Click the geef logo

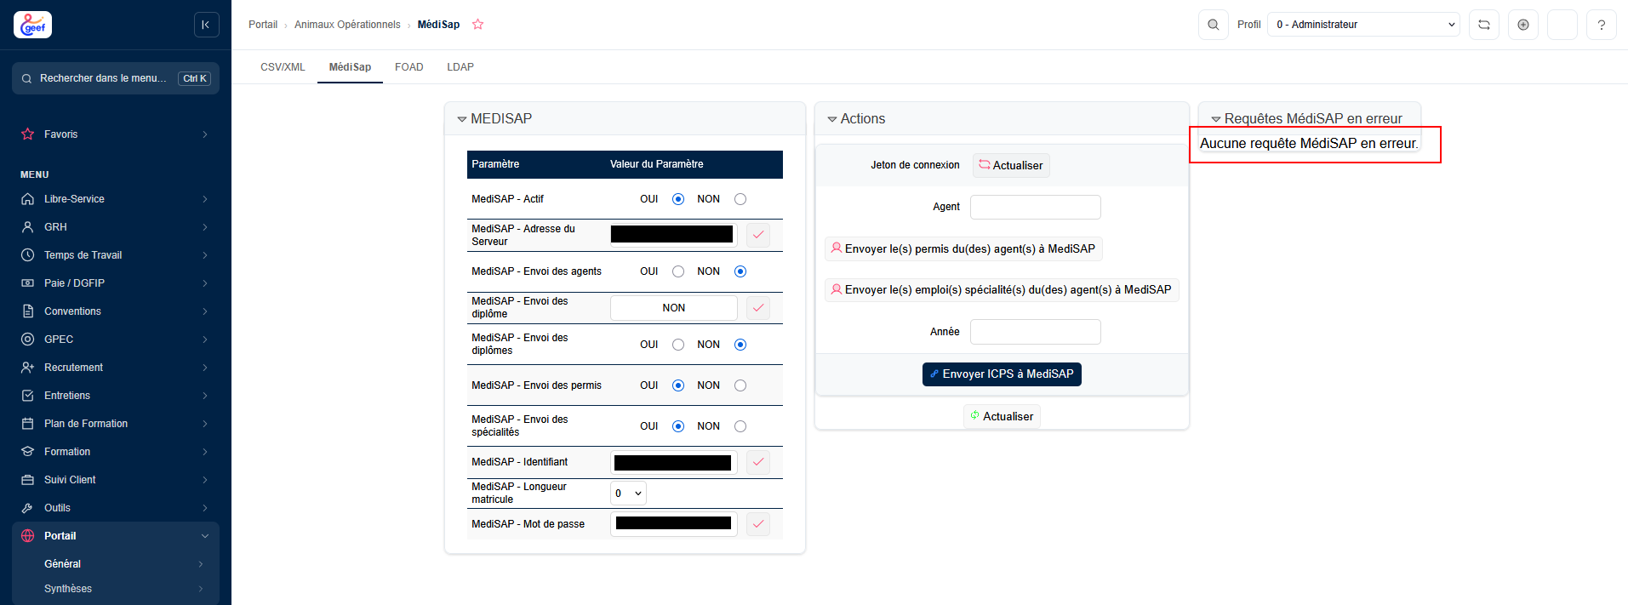[32, 25]
